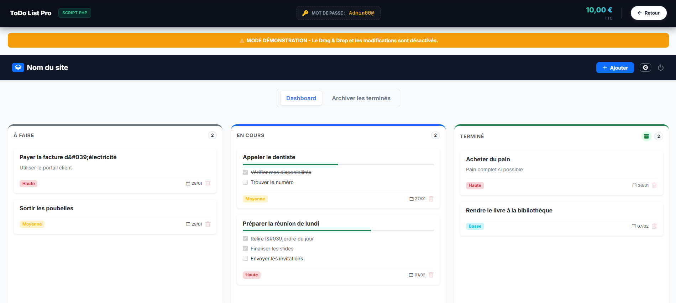Click the Admin00@ password text

[362, 13]
